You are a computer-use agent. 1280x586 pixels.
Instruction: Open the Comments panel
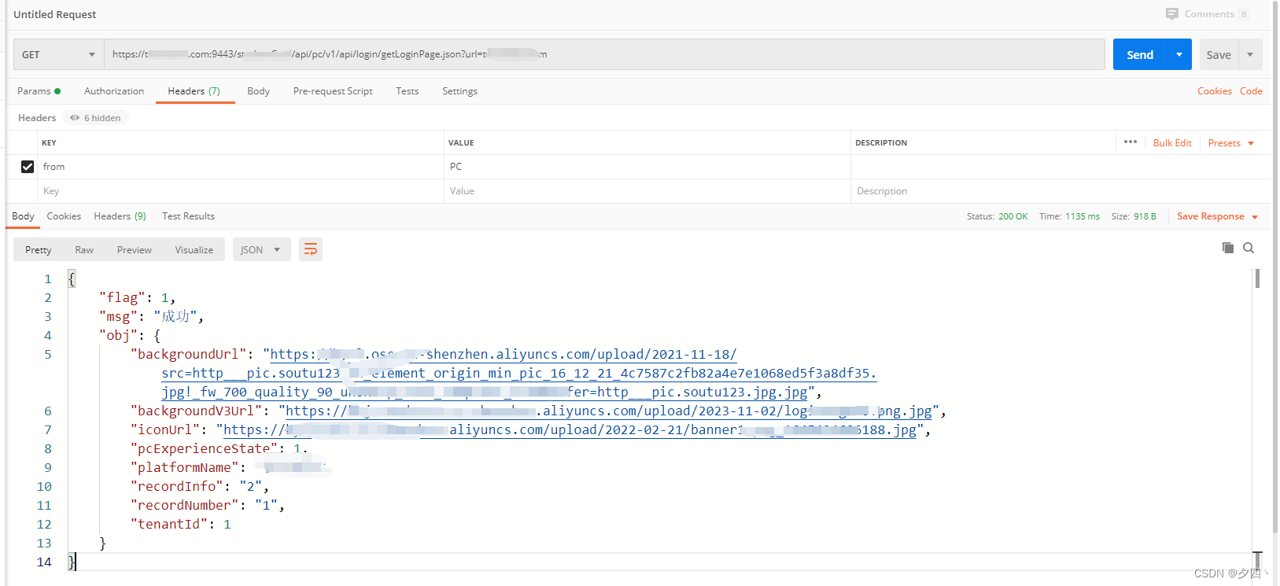[x=1207, y=14]
